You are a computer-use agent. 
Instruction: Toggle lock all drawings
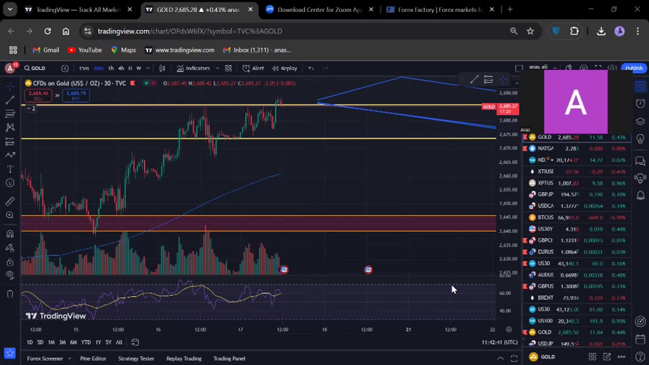click(10, 262)
